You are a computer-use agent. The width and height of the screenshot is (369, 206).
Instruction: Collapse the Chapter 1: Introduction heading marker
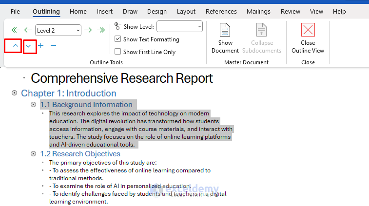coord(15,93)
